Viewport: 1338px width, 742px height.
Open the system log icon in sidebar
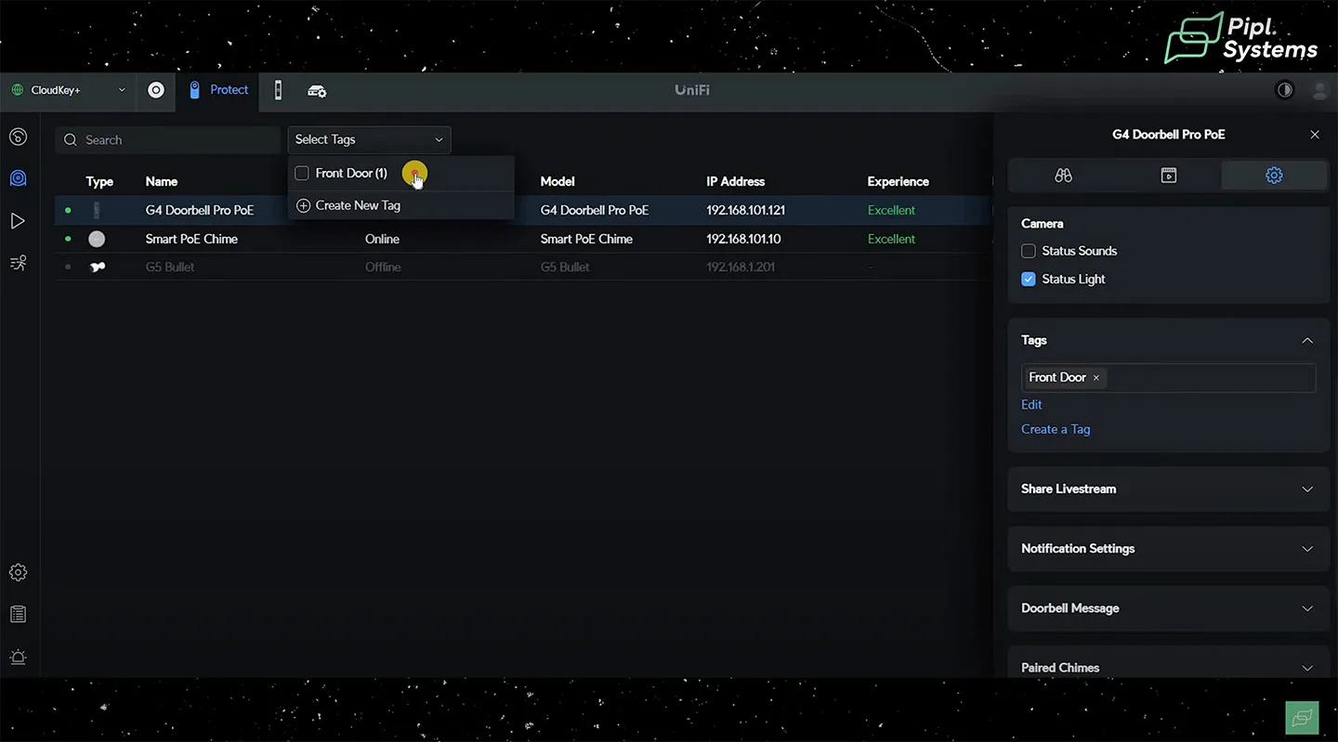(x=18, y=615)
